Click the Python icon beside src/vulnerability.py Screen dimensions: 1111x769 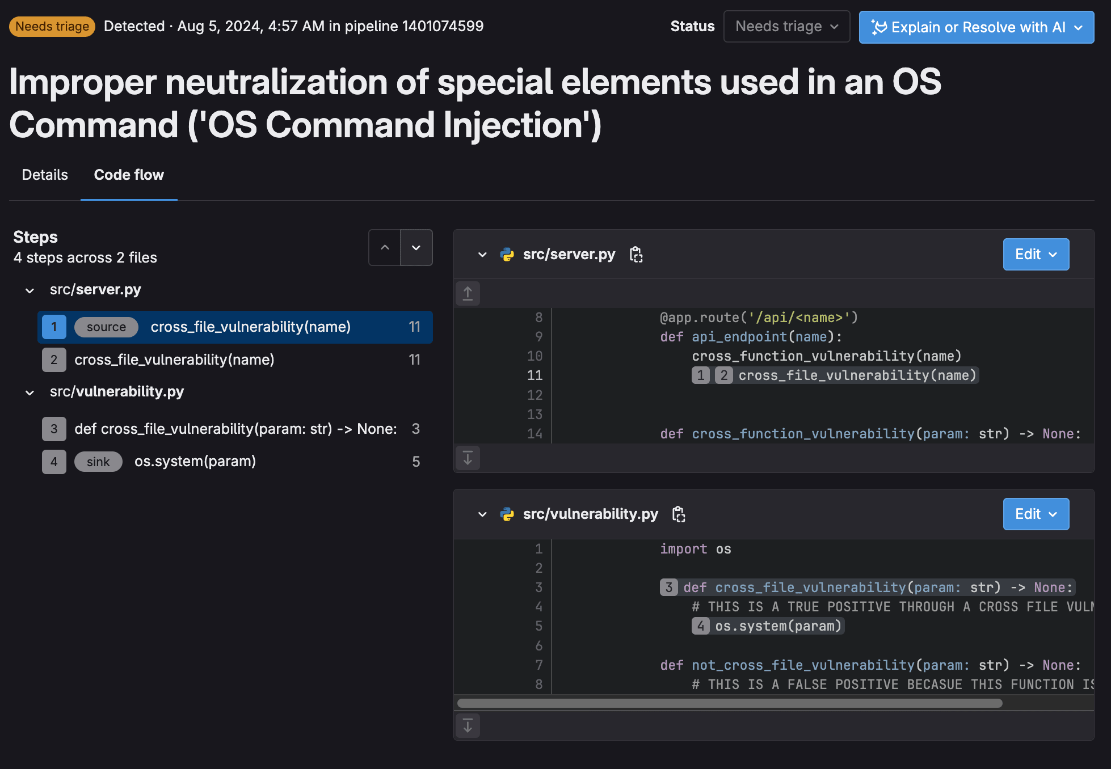click(x=507, y=514)
